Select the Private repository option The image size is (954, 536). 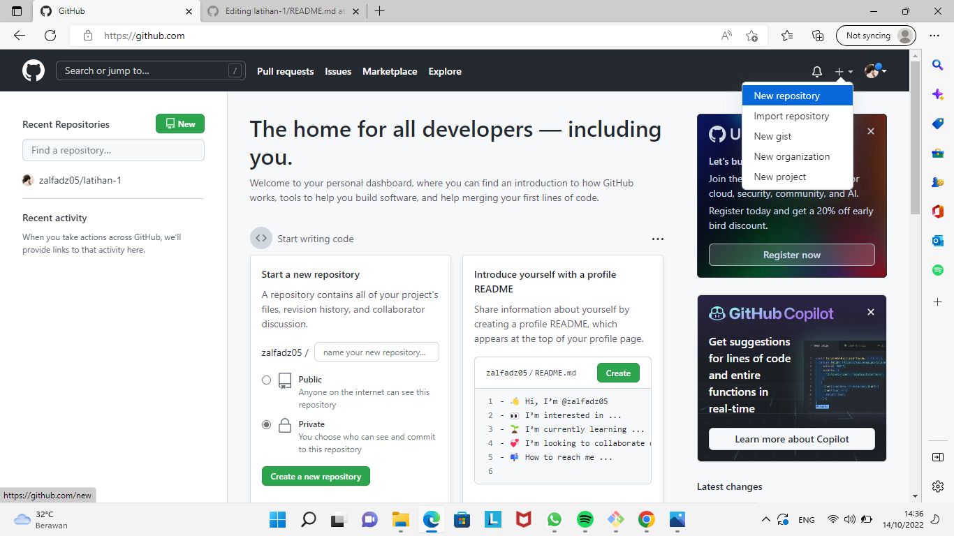266,424
